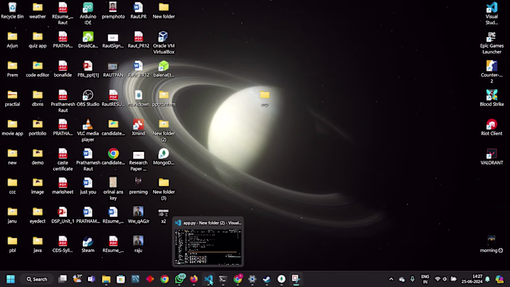Open the ENG IN language switcher
Viewport: 510px width, 287px height.
point(425,279)
